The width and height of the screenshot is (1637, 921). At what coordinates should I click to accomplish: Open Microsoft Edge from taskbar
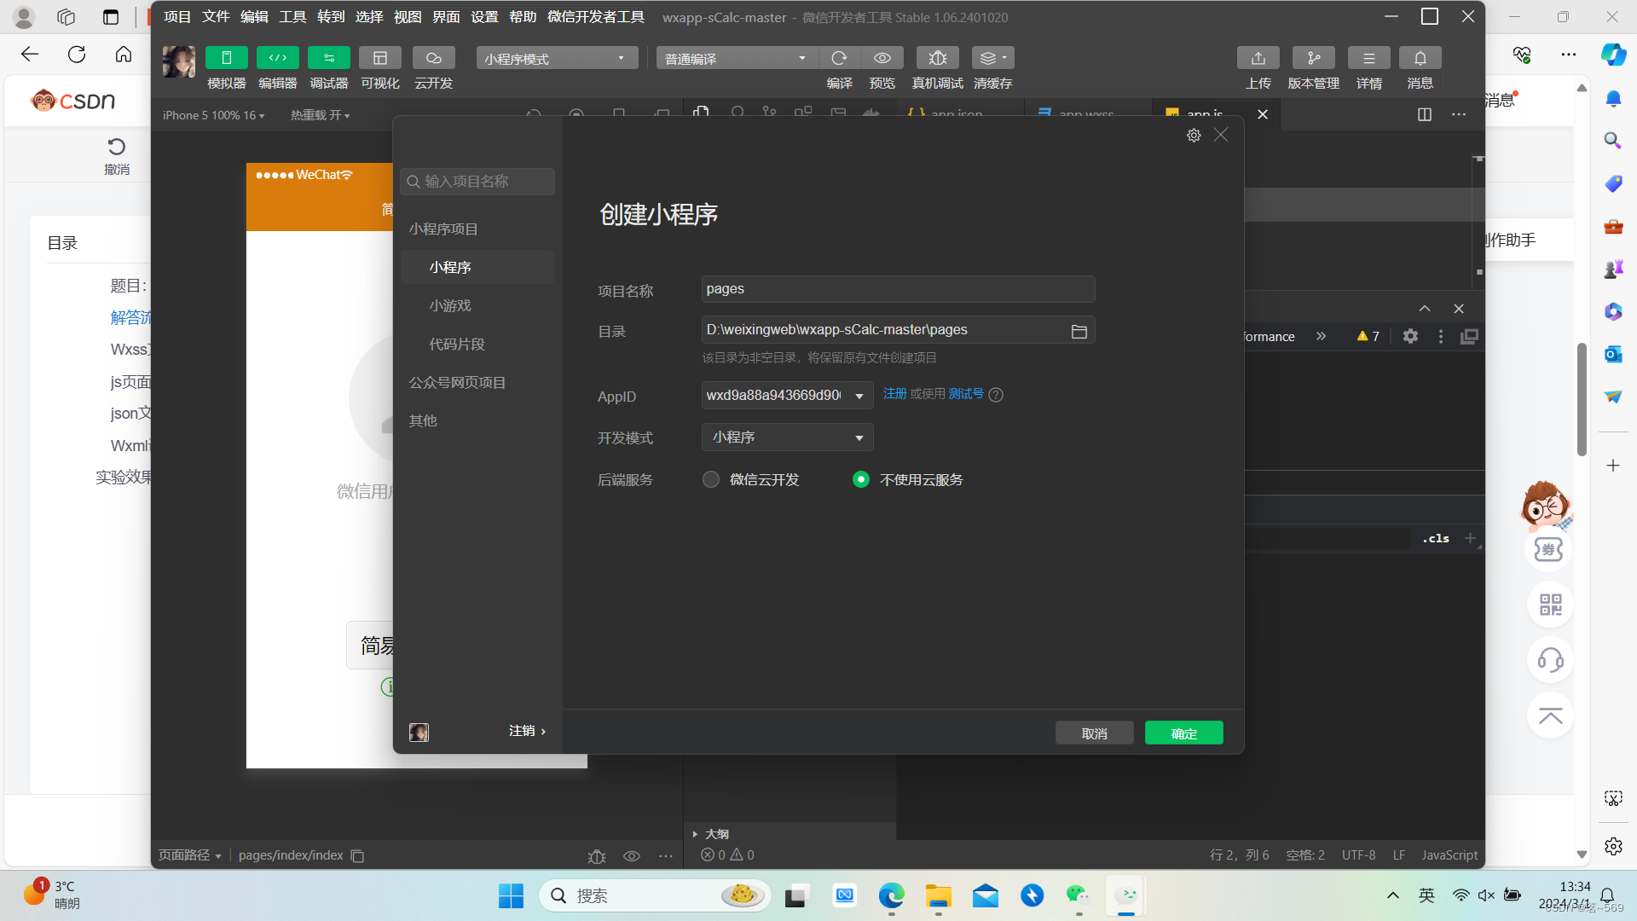pyautogui.click(x=891, y=895)
